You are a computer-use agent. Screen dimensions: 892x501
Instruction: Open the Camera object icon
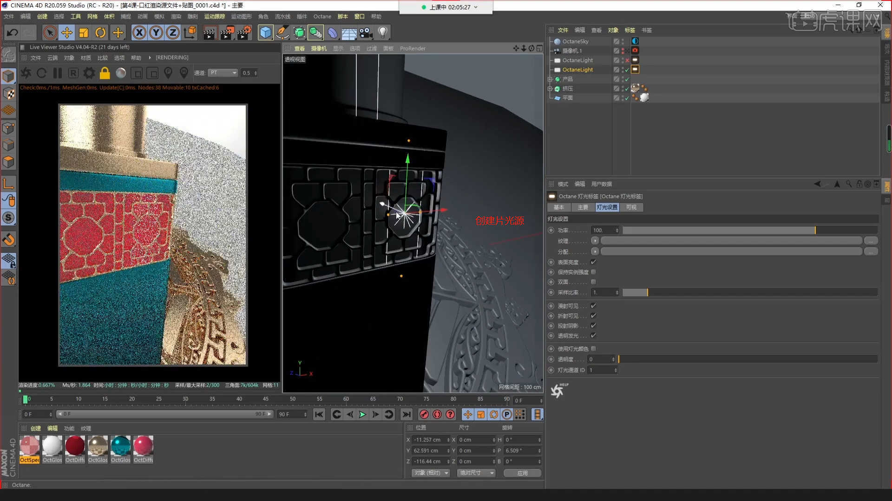[x=366, y=32]
